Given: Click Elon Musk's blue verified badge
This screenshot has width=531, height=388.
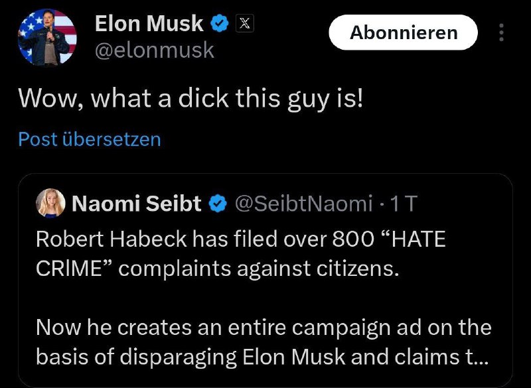Looking at the screenshot, I should pyautogui.click(x=220, y=25).
